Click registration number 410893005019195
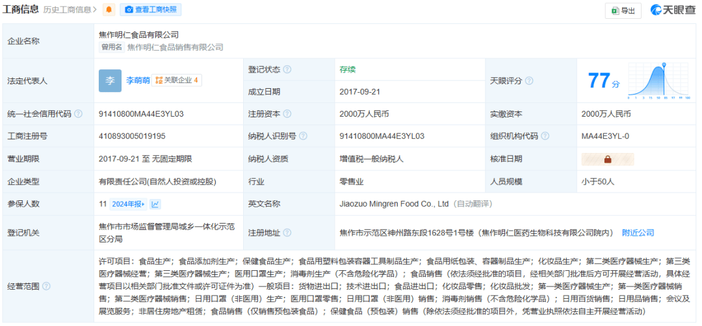Image resolution: width=702 pixels, height=326 pixels. point(132,136)
